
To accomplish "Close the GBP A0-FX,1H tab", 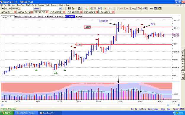I will (x=15, y=12).
